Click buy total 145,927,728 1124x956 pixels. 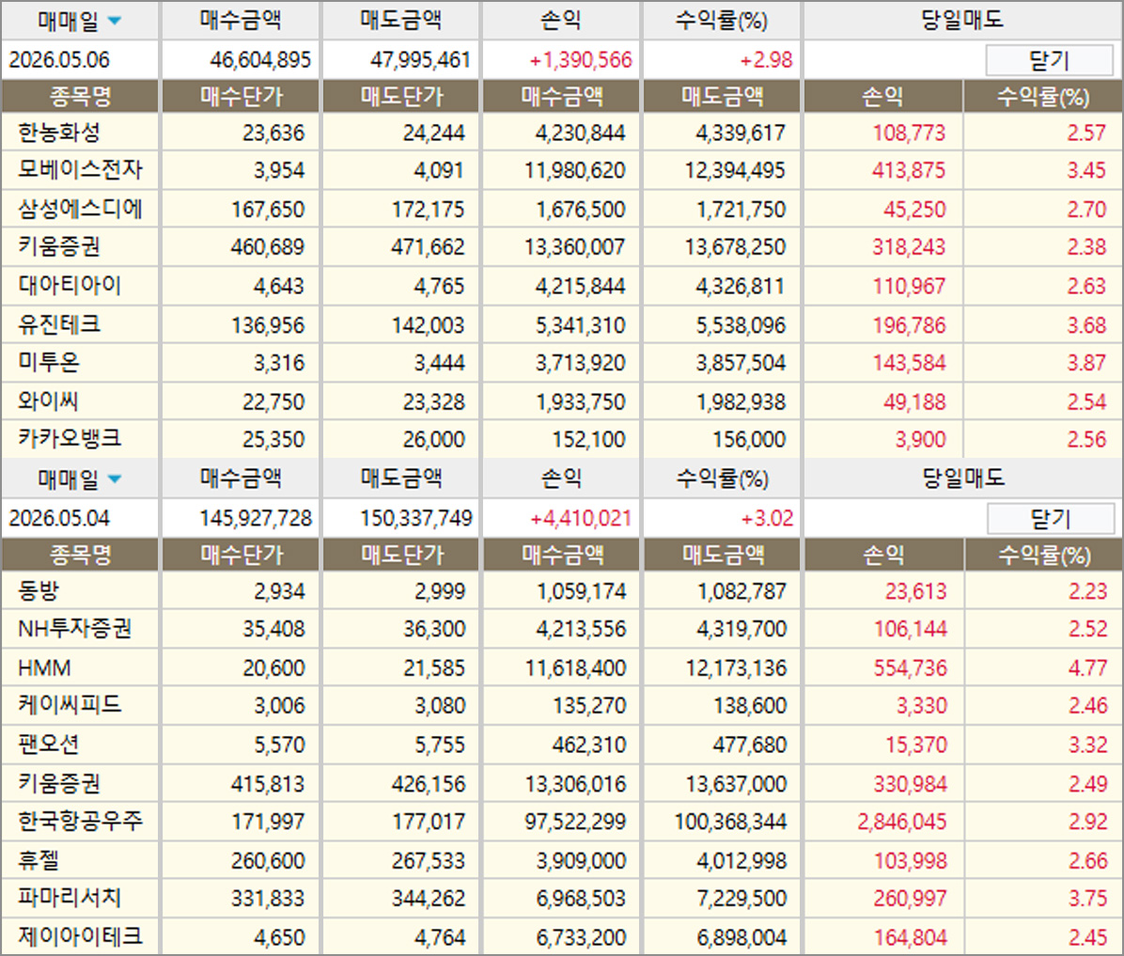(x=256, y=518)
